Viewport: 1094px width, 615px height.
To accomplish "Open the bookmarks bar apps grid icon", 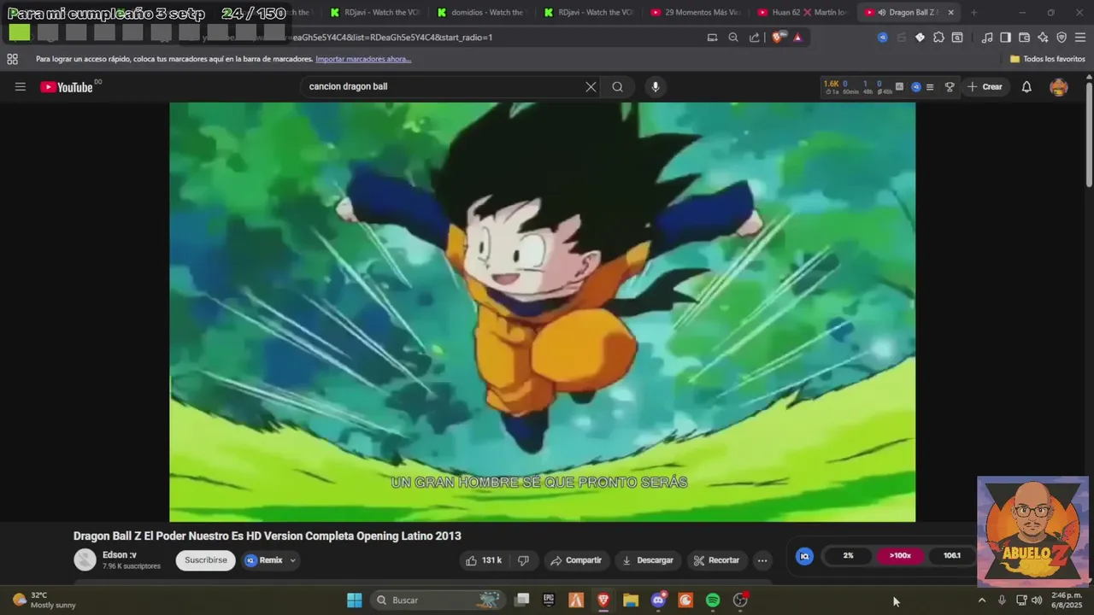I will coord(12,59).
